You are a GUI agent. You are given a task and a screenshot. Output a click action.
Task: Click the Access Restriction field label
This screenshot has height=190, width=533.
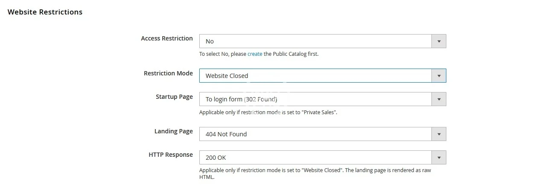tap(167, 38)
